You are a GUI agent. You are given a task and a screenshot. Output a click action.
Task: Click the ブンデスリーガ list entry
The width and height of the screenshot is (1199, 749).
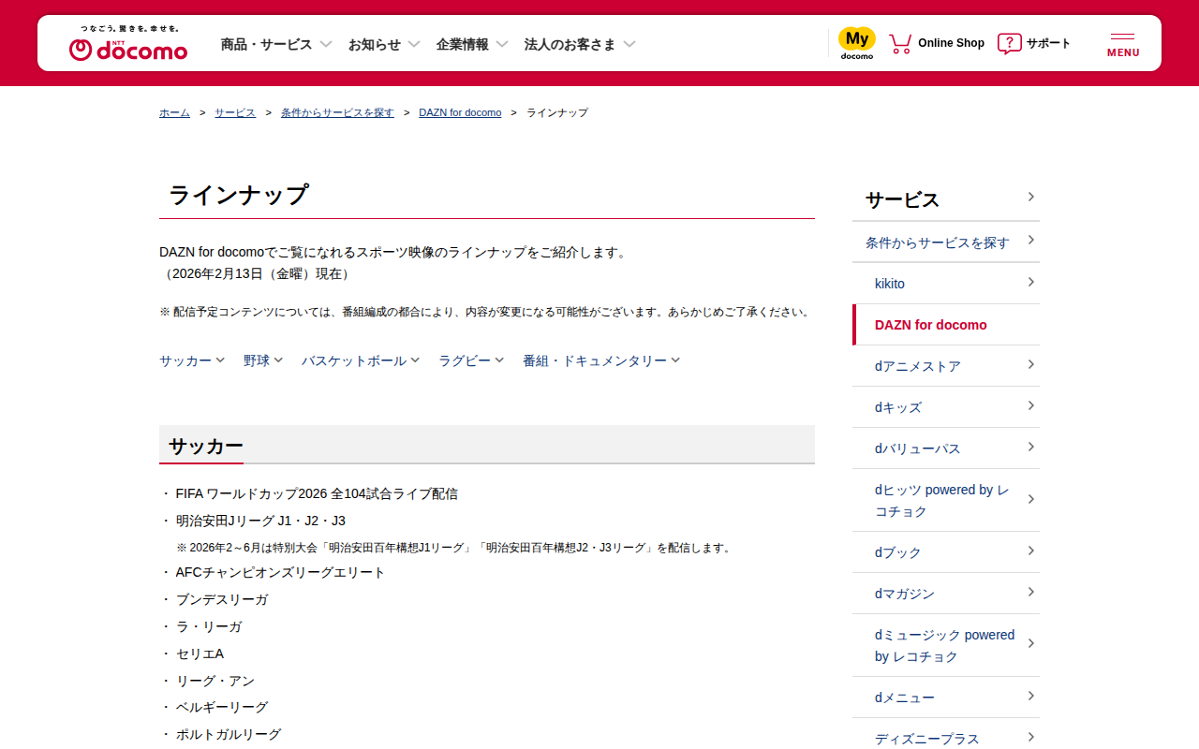[222, 599]
